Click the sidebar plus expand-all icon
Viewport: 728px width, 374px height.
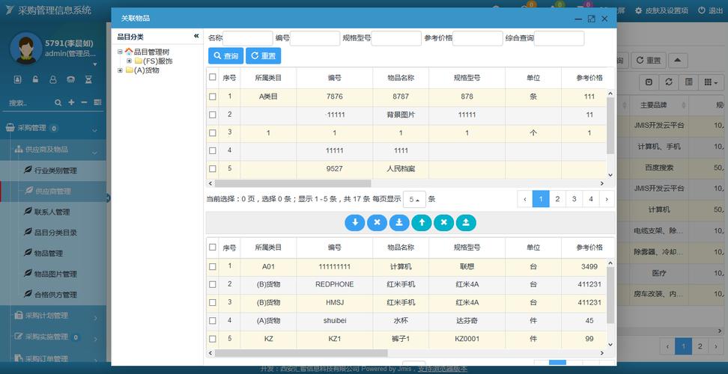pos(71,102)
